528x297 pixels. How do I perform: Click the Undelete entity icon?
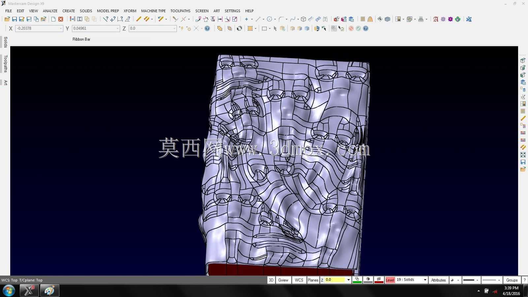[160, 19]
